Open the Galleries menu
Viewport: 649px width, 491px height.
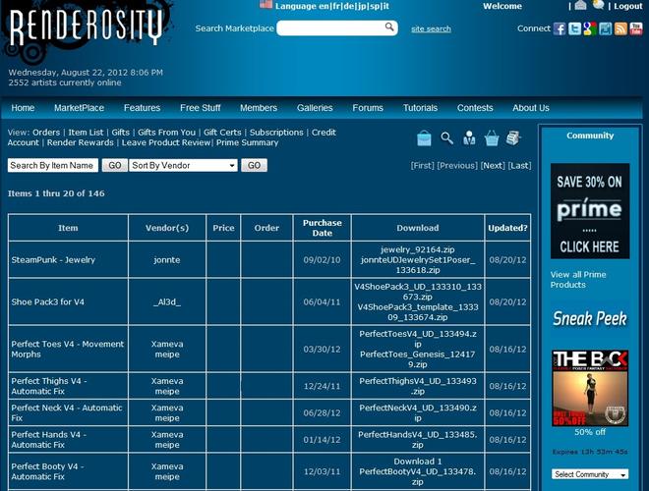click(315, 108)
